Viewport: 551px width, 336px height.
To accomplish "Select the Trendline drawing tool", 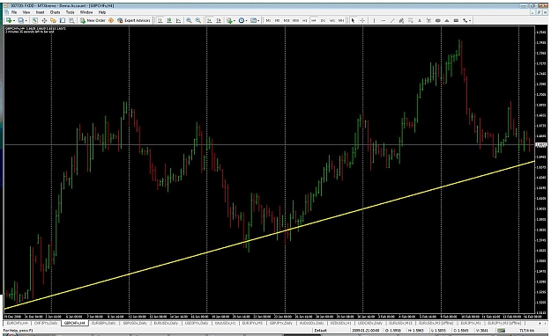I will click(x=392, y=20).
